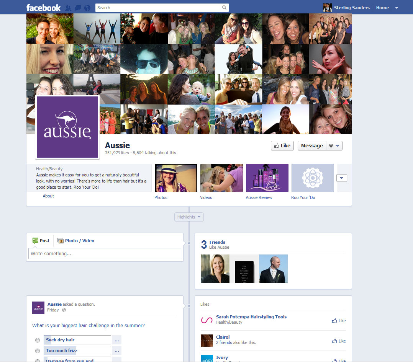Open the Videos thumbnail
413x362 pixels.
[221, 178]
